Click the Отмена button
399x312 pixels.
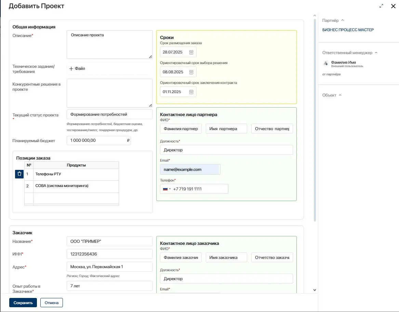(x=52, y=303)
